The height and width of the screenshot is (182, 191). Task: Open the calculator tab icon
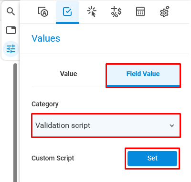pyautogui.click(x=140, y=11)
